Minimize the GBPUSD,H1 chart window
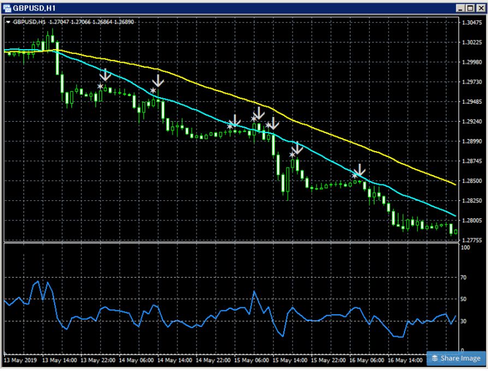This screenshot has height=371, width=488. [462, 8]
